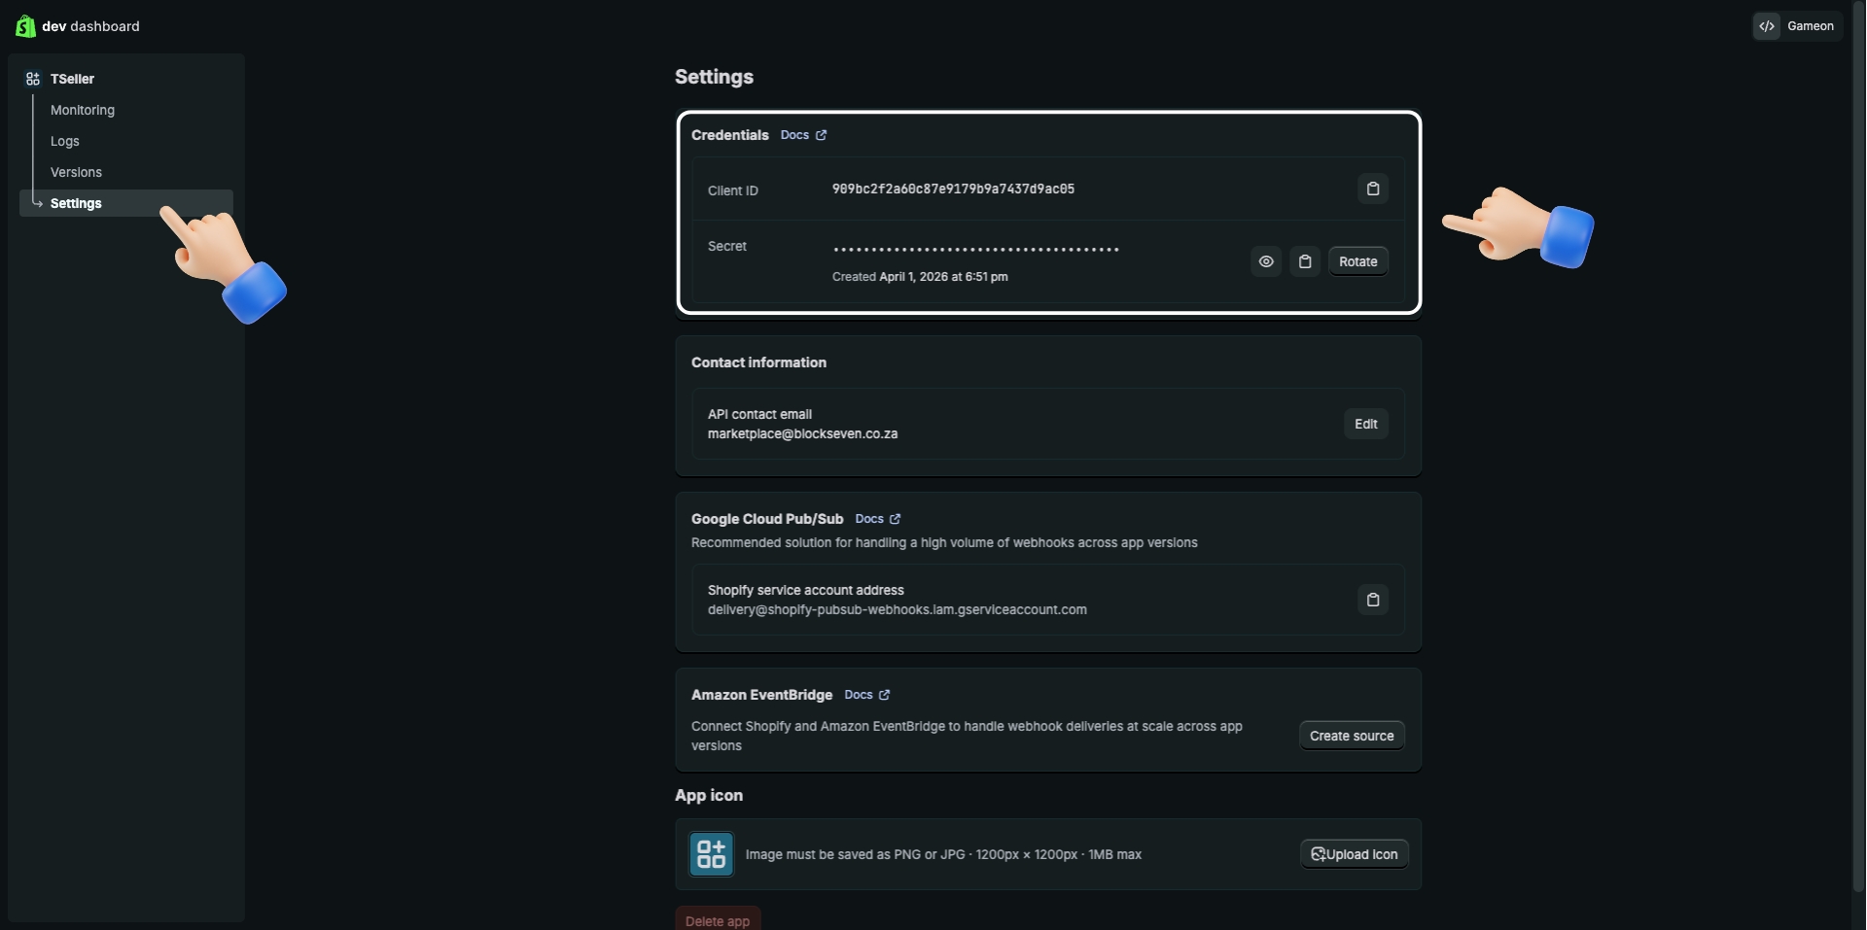Switch to the Versions page
1867x930 pixels.
[75, 172]
